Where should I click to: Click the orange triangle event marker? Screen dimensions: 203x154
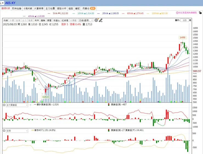coord(27,101)
